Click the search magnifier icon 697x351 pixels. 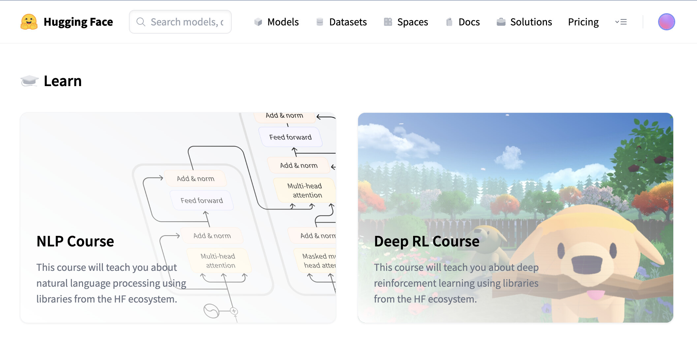pyautogui.click(x=141, y=22)
